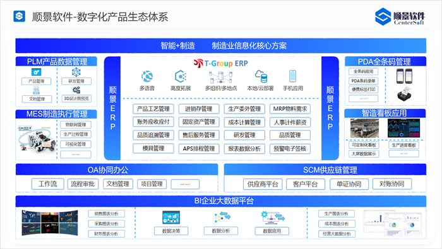Open the BI multi-screen wall image
The height and width of the screenshot is (249, 442).
[x=50, y=223]
